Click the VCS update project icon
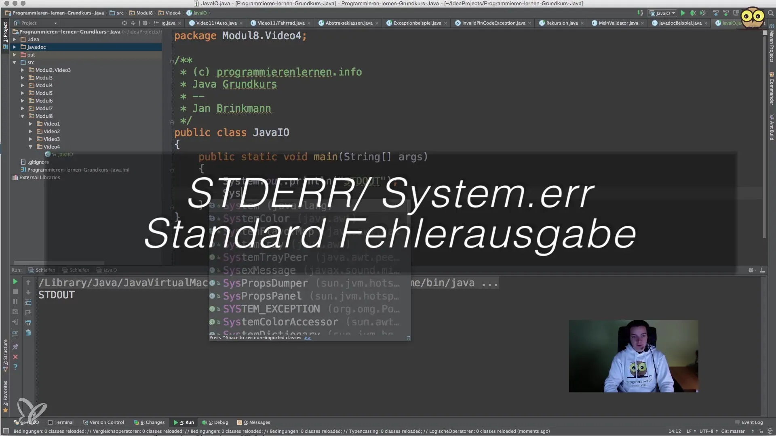The height and width of the screenshot is (436, 776). point(716,13)
